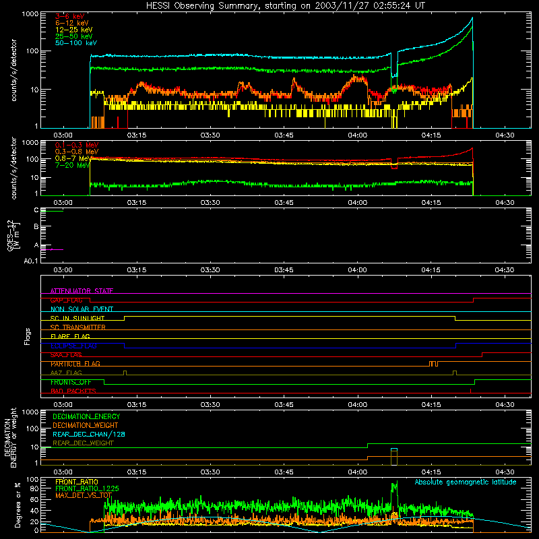
Task: Click the Flags panel axis label
Action: [x=28, y=336]
